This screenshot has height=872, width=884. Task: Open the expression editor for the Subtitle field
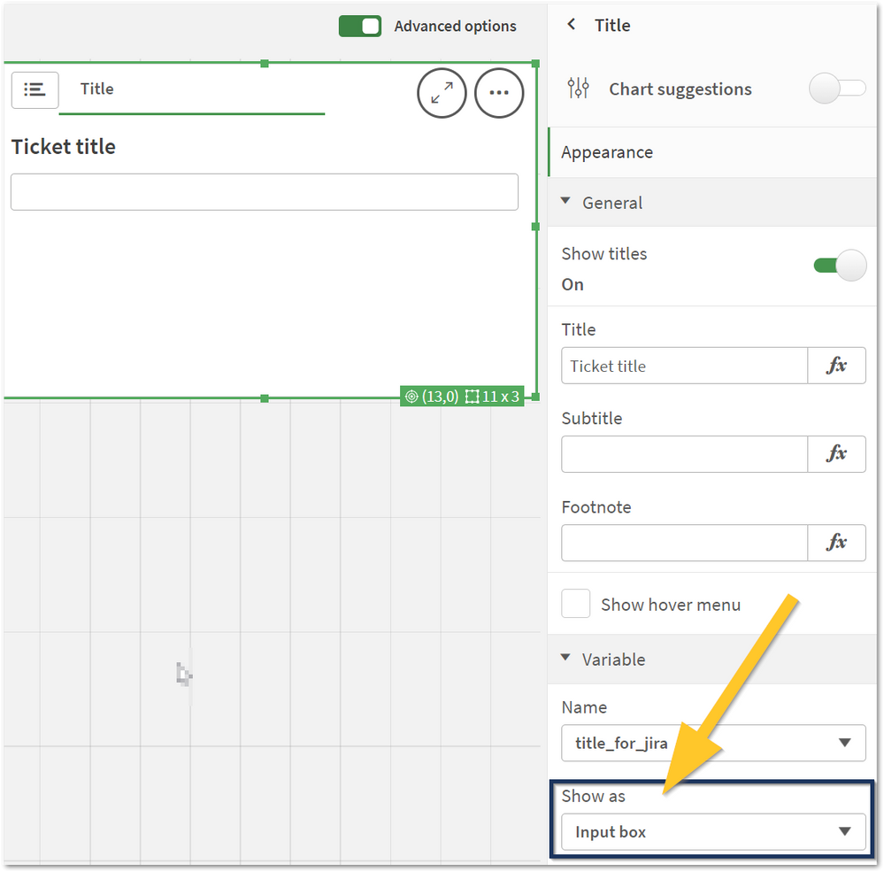[836, 454]
